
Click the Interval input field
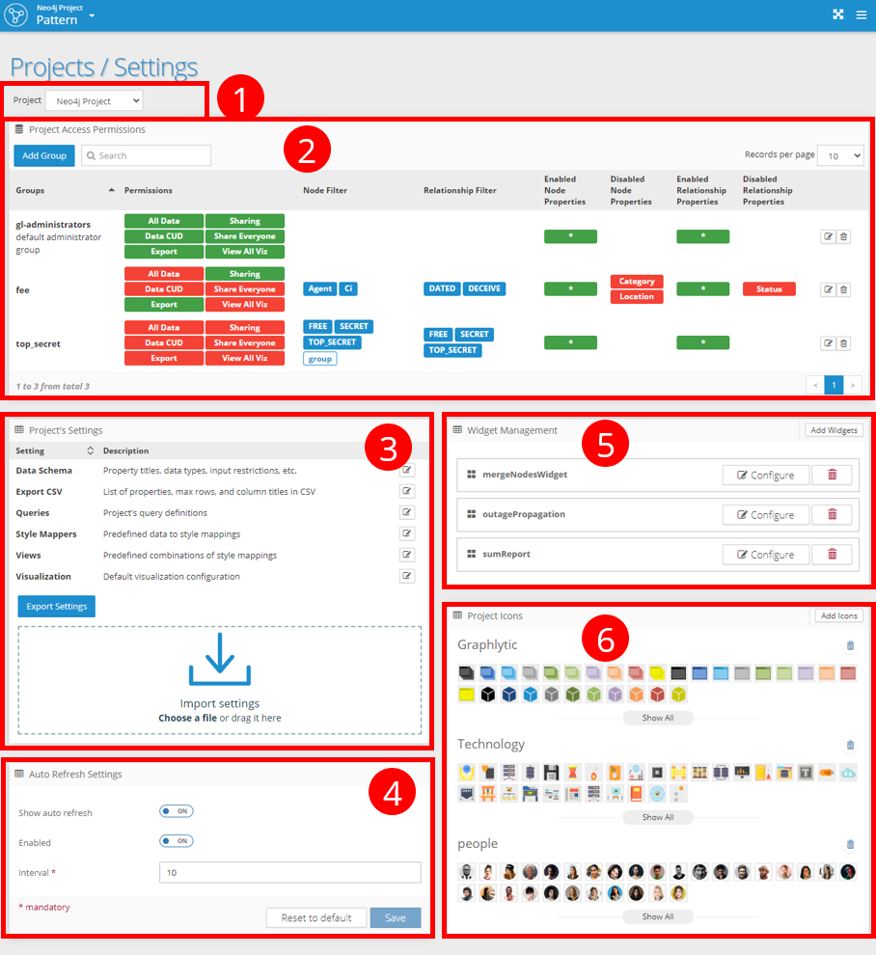[289, 872]
